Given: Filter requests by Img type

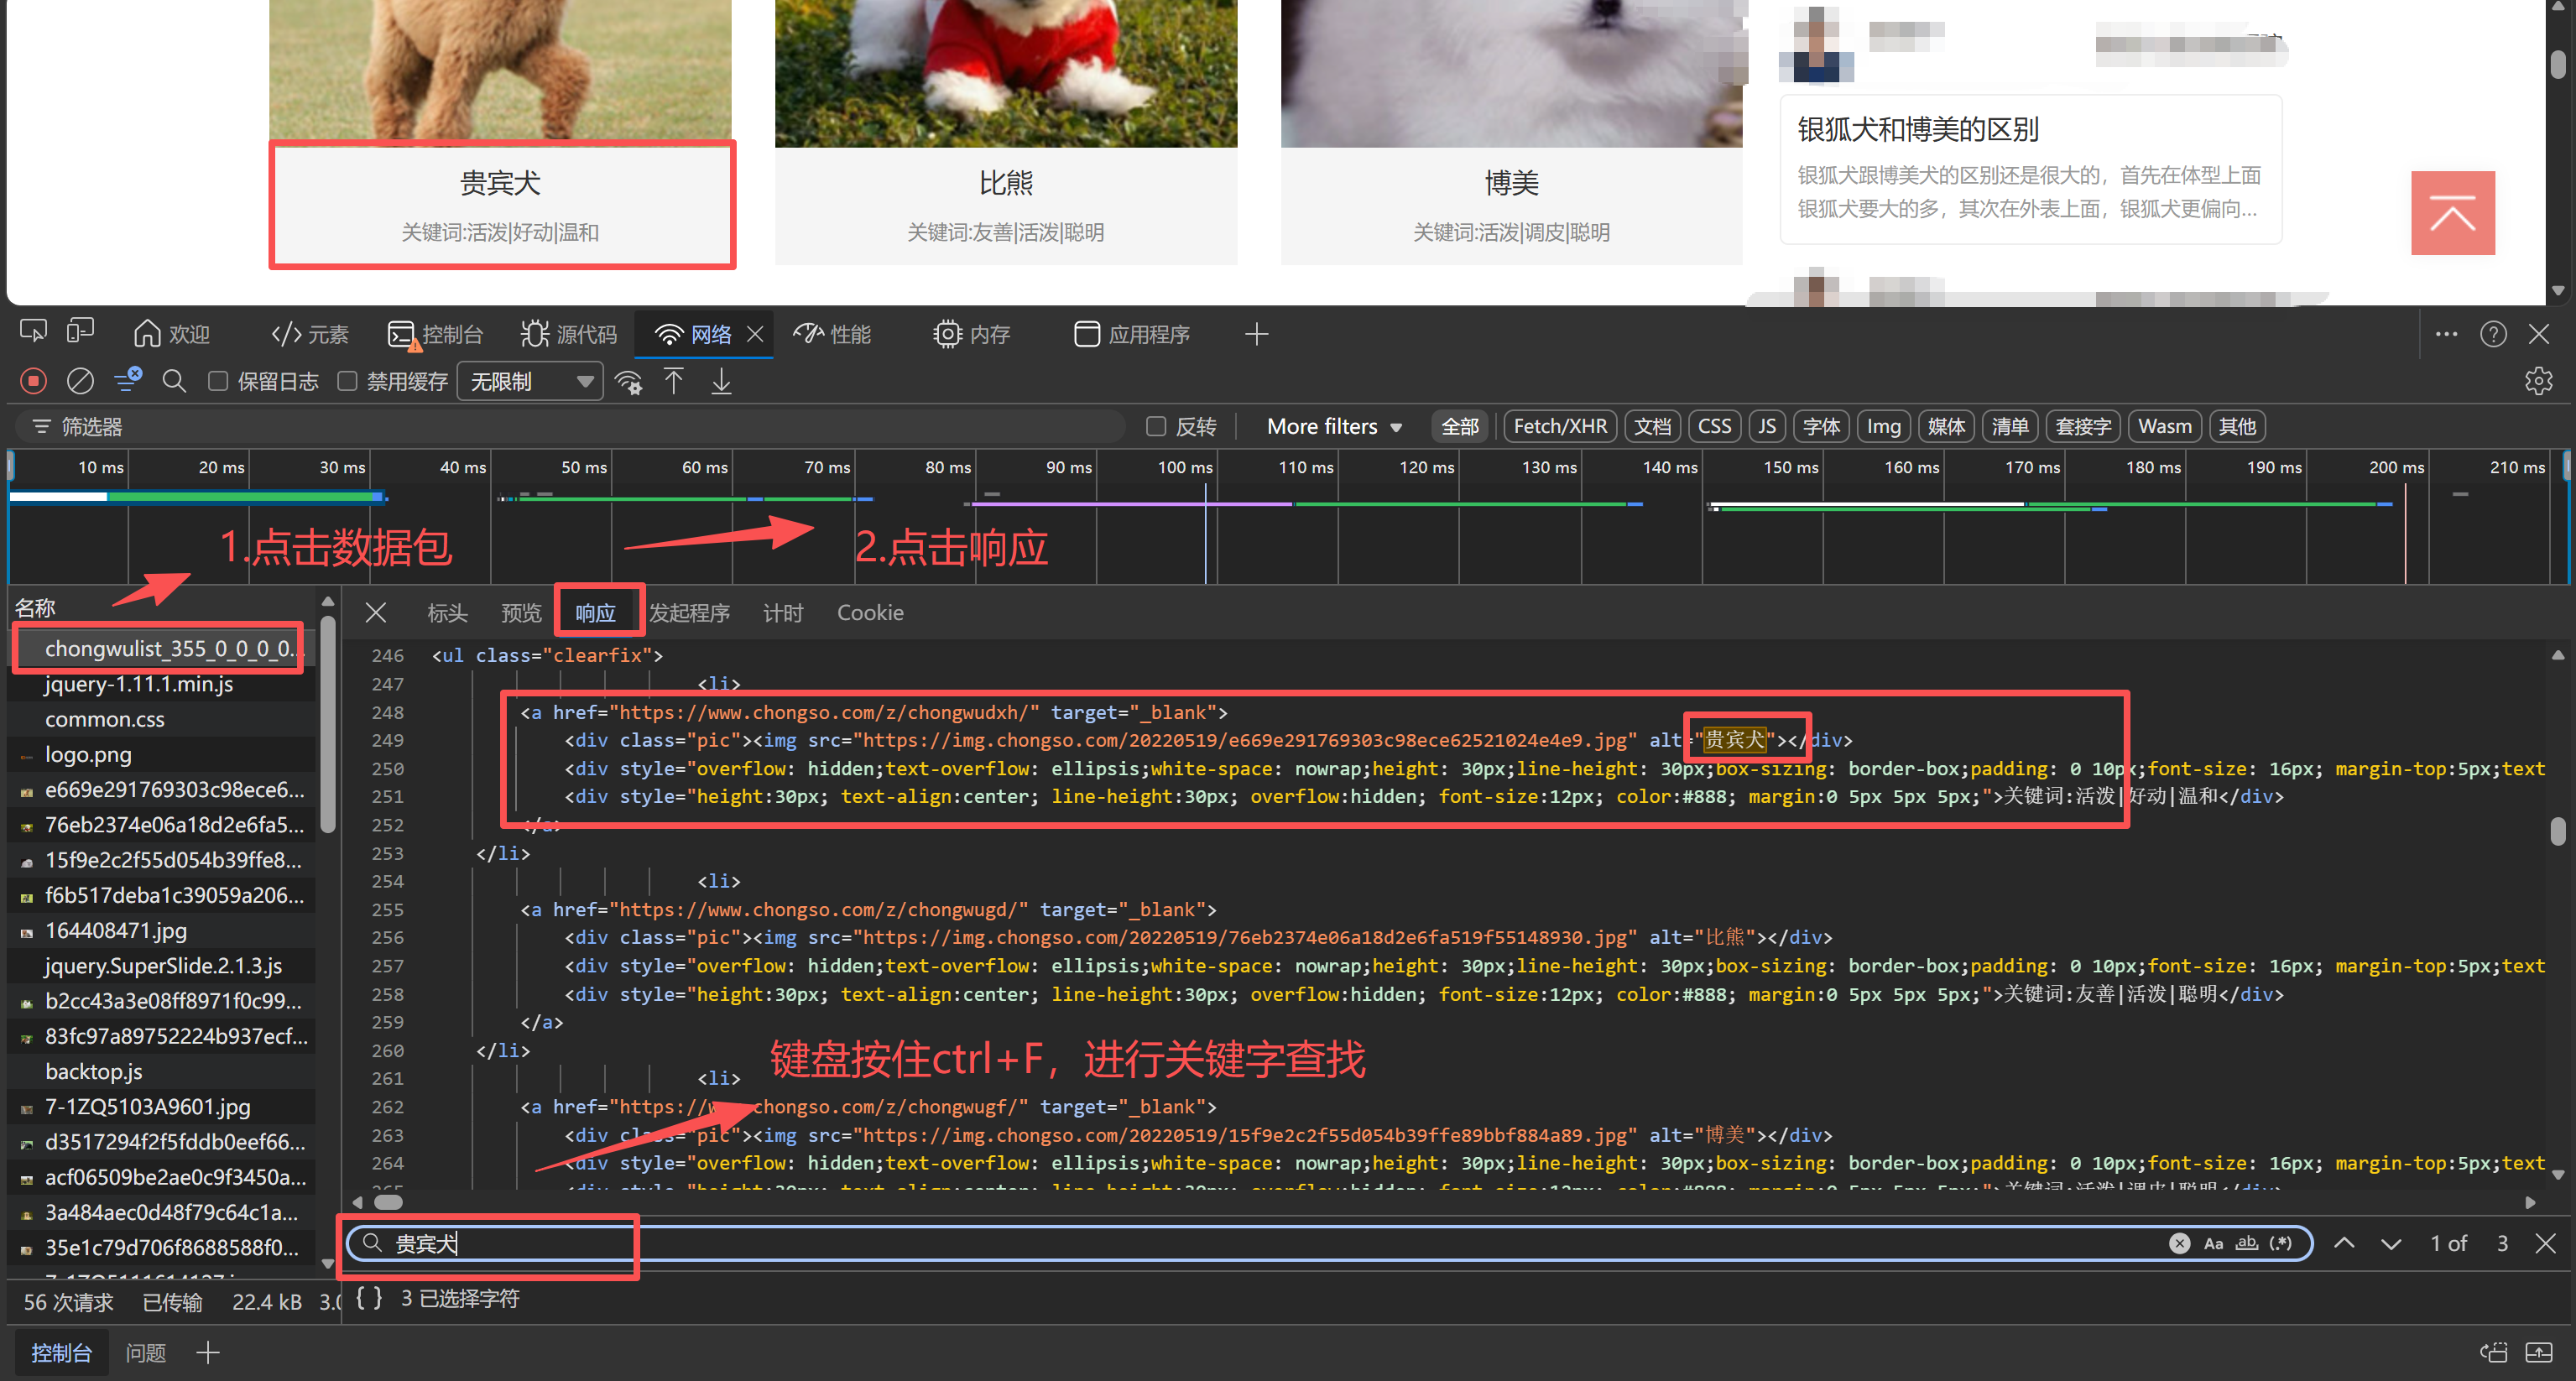Looking at the screenshot, I should pos(1883,425).
